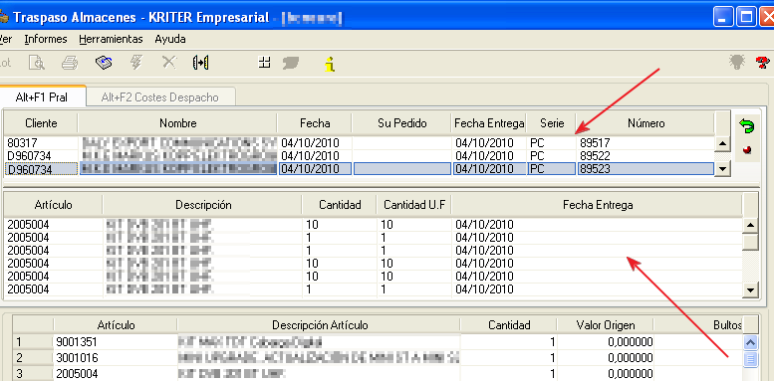This screenshot has height=381, width=774.
Task: Click the yellow information 'i' icon
Action: tap(331, 64)
